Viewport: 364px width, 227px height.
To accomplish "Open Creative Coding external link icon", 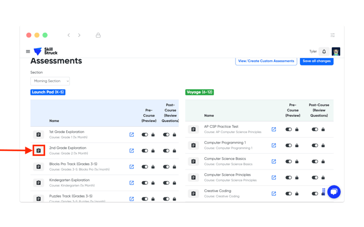I will (274, 193).
